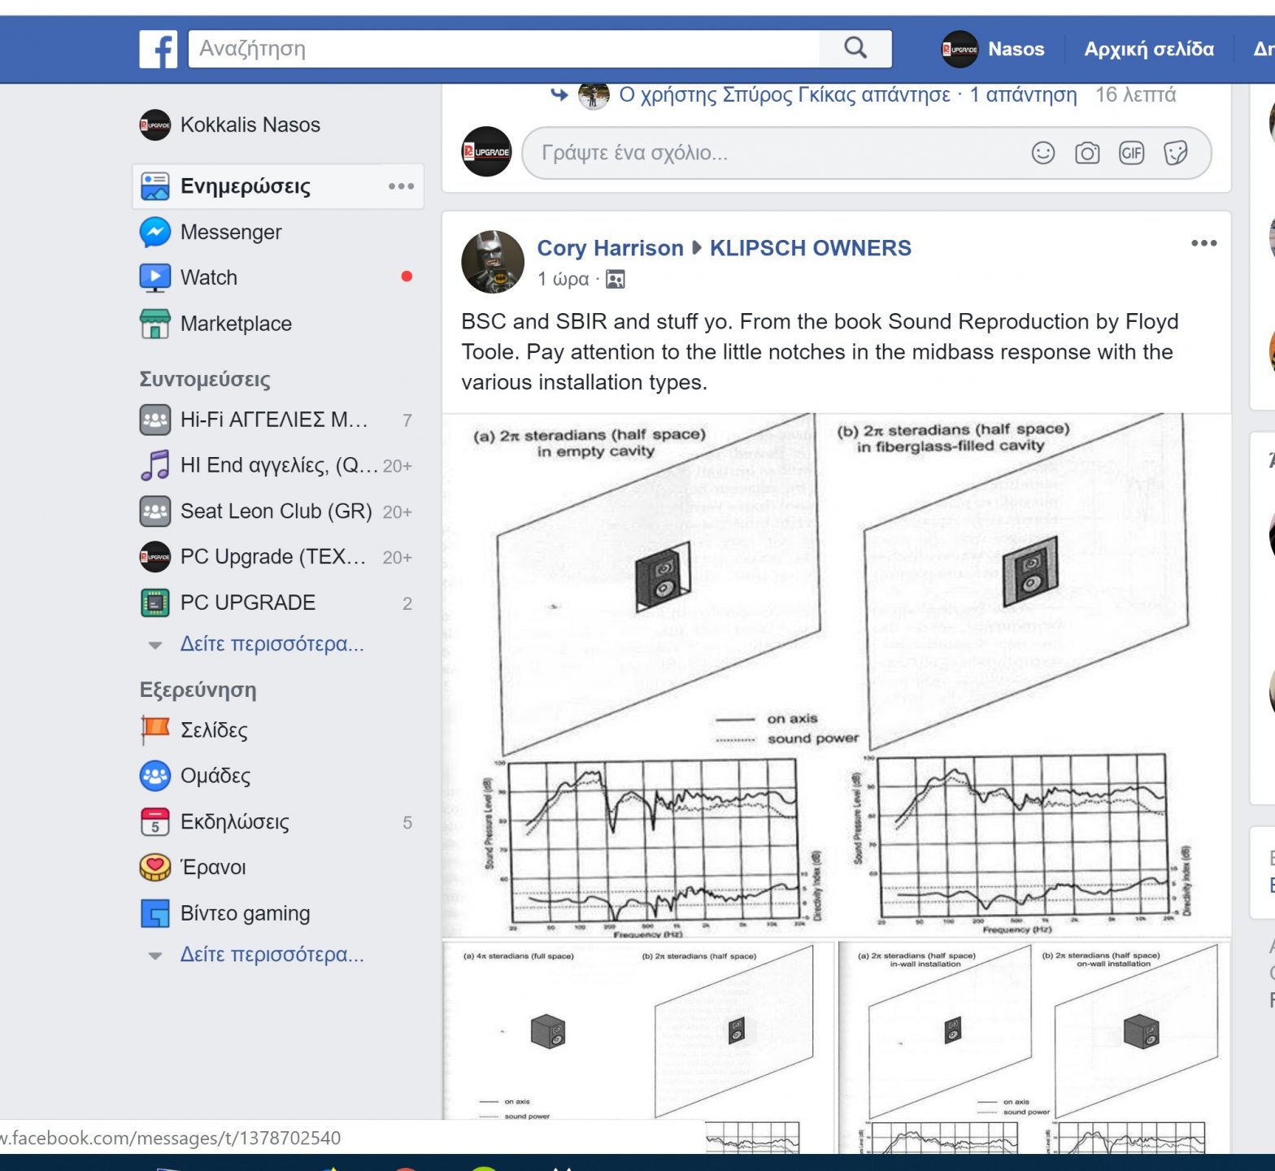This screenshot has width=1275, height=1171.
Task: Open the Σπύρος Γκίκας reply thread
Action: [x=848, y=95]
